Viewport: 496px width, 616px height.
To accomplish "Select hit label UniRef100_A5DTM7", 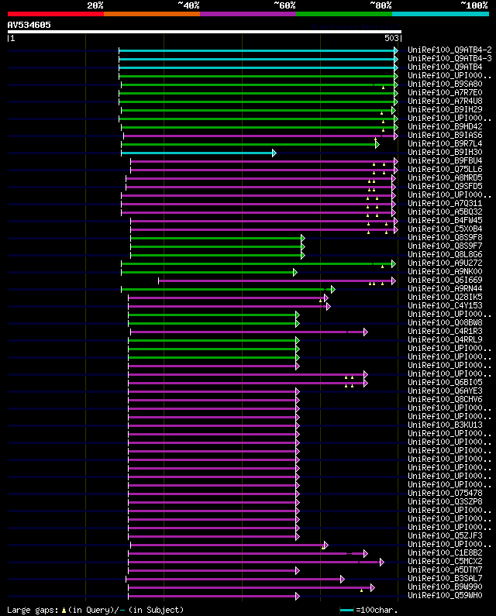I will (445, 570).
